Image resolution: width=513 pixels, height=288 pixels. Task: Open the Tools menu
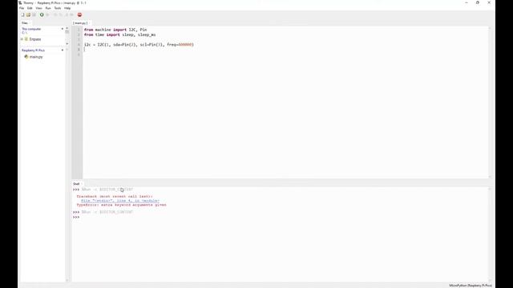click(57, 8)
